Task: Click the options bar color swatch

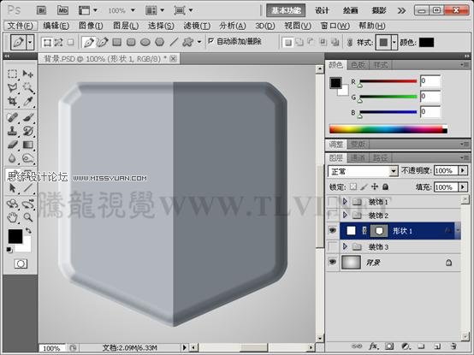Action: (427, 42)
